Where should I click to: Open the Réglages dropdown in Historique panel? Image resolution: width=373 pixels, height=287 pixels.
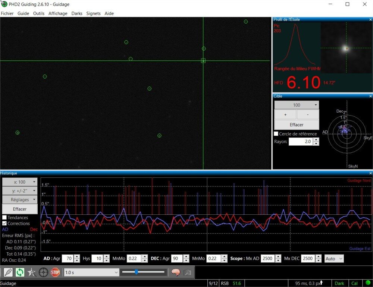point(19,199)
